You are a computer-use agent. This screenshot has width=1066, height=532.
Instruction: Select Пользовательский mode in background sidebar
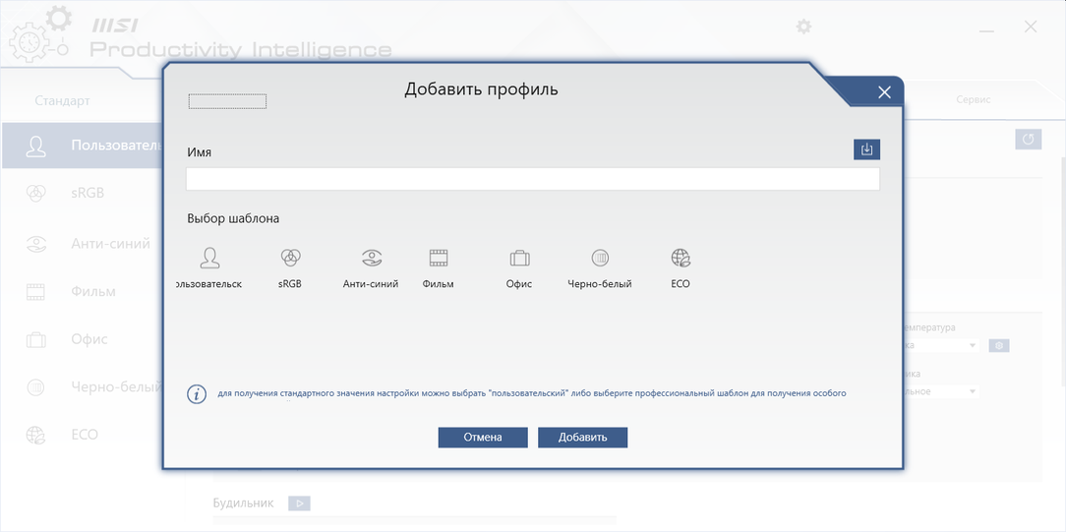tap(82, 146)
